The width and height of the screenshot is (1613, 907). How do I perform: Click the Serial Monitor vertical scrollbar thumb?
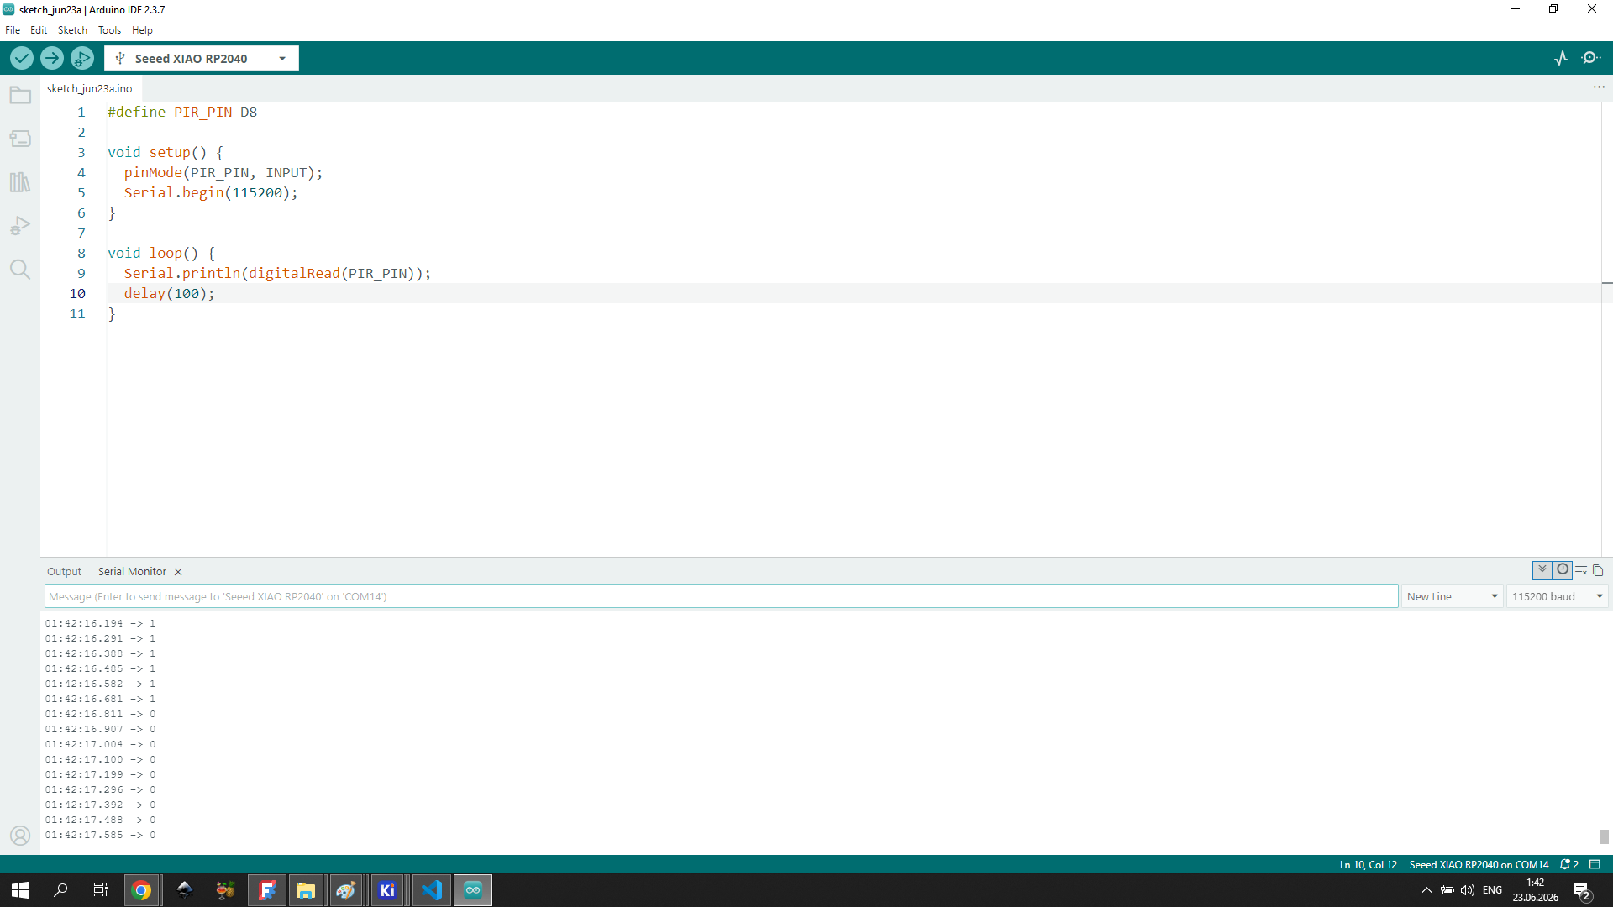pos(1604,836)
